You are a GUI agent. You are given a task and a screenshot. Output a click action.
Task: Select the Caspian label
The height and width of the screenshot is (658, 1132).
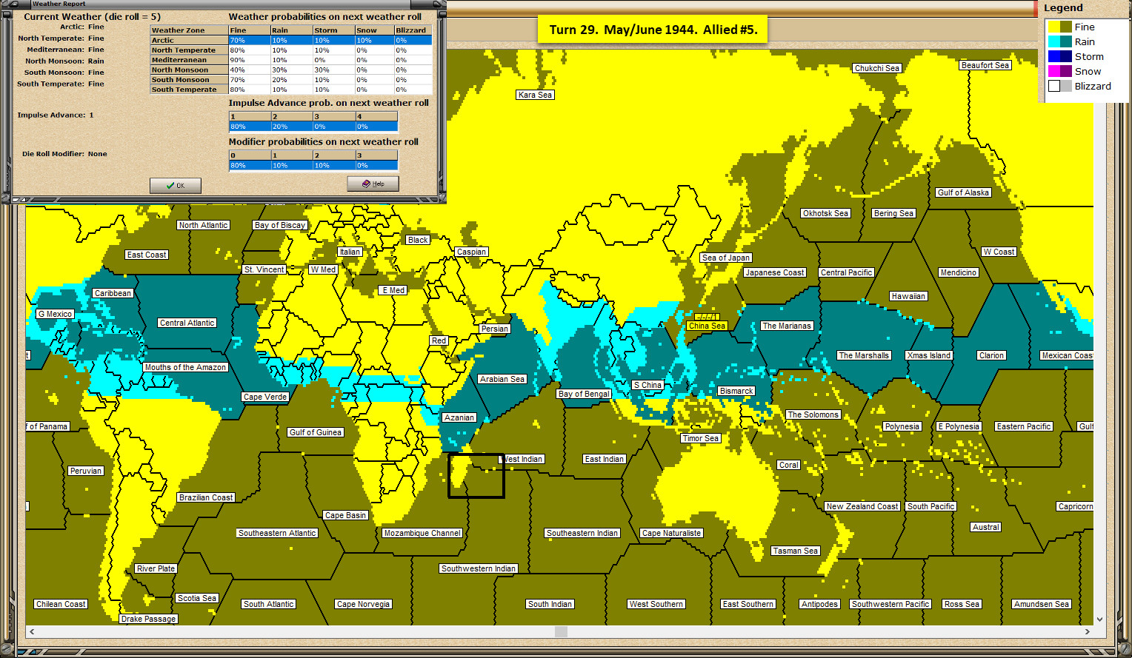(x=471, y=252)
